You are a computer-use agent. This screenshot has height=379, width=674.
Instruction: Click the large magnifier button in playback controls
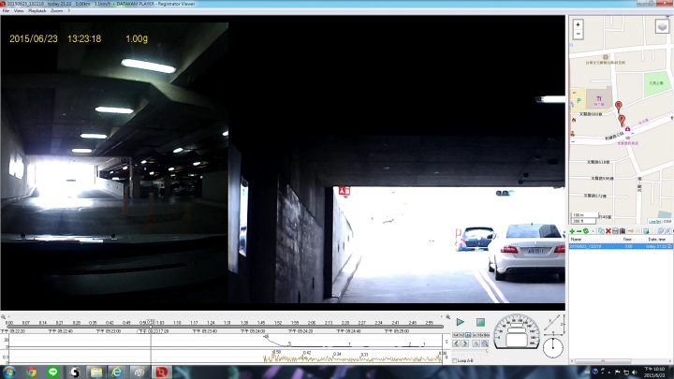485,343
